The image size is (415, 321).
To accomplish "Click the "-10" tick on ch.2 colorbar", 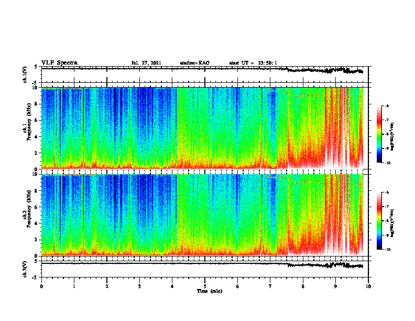I will [387, 250].
